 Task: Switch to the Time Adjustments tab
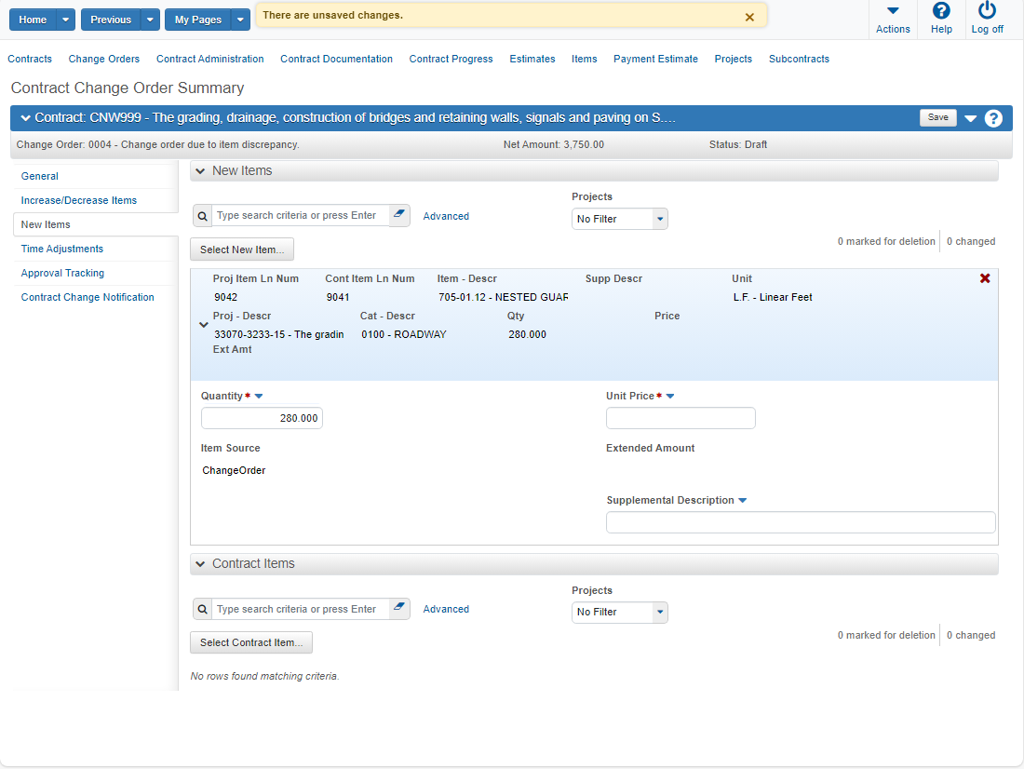point(62,249)
